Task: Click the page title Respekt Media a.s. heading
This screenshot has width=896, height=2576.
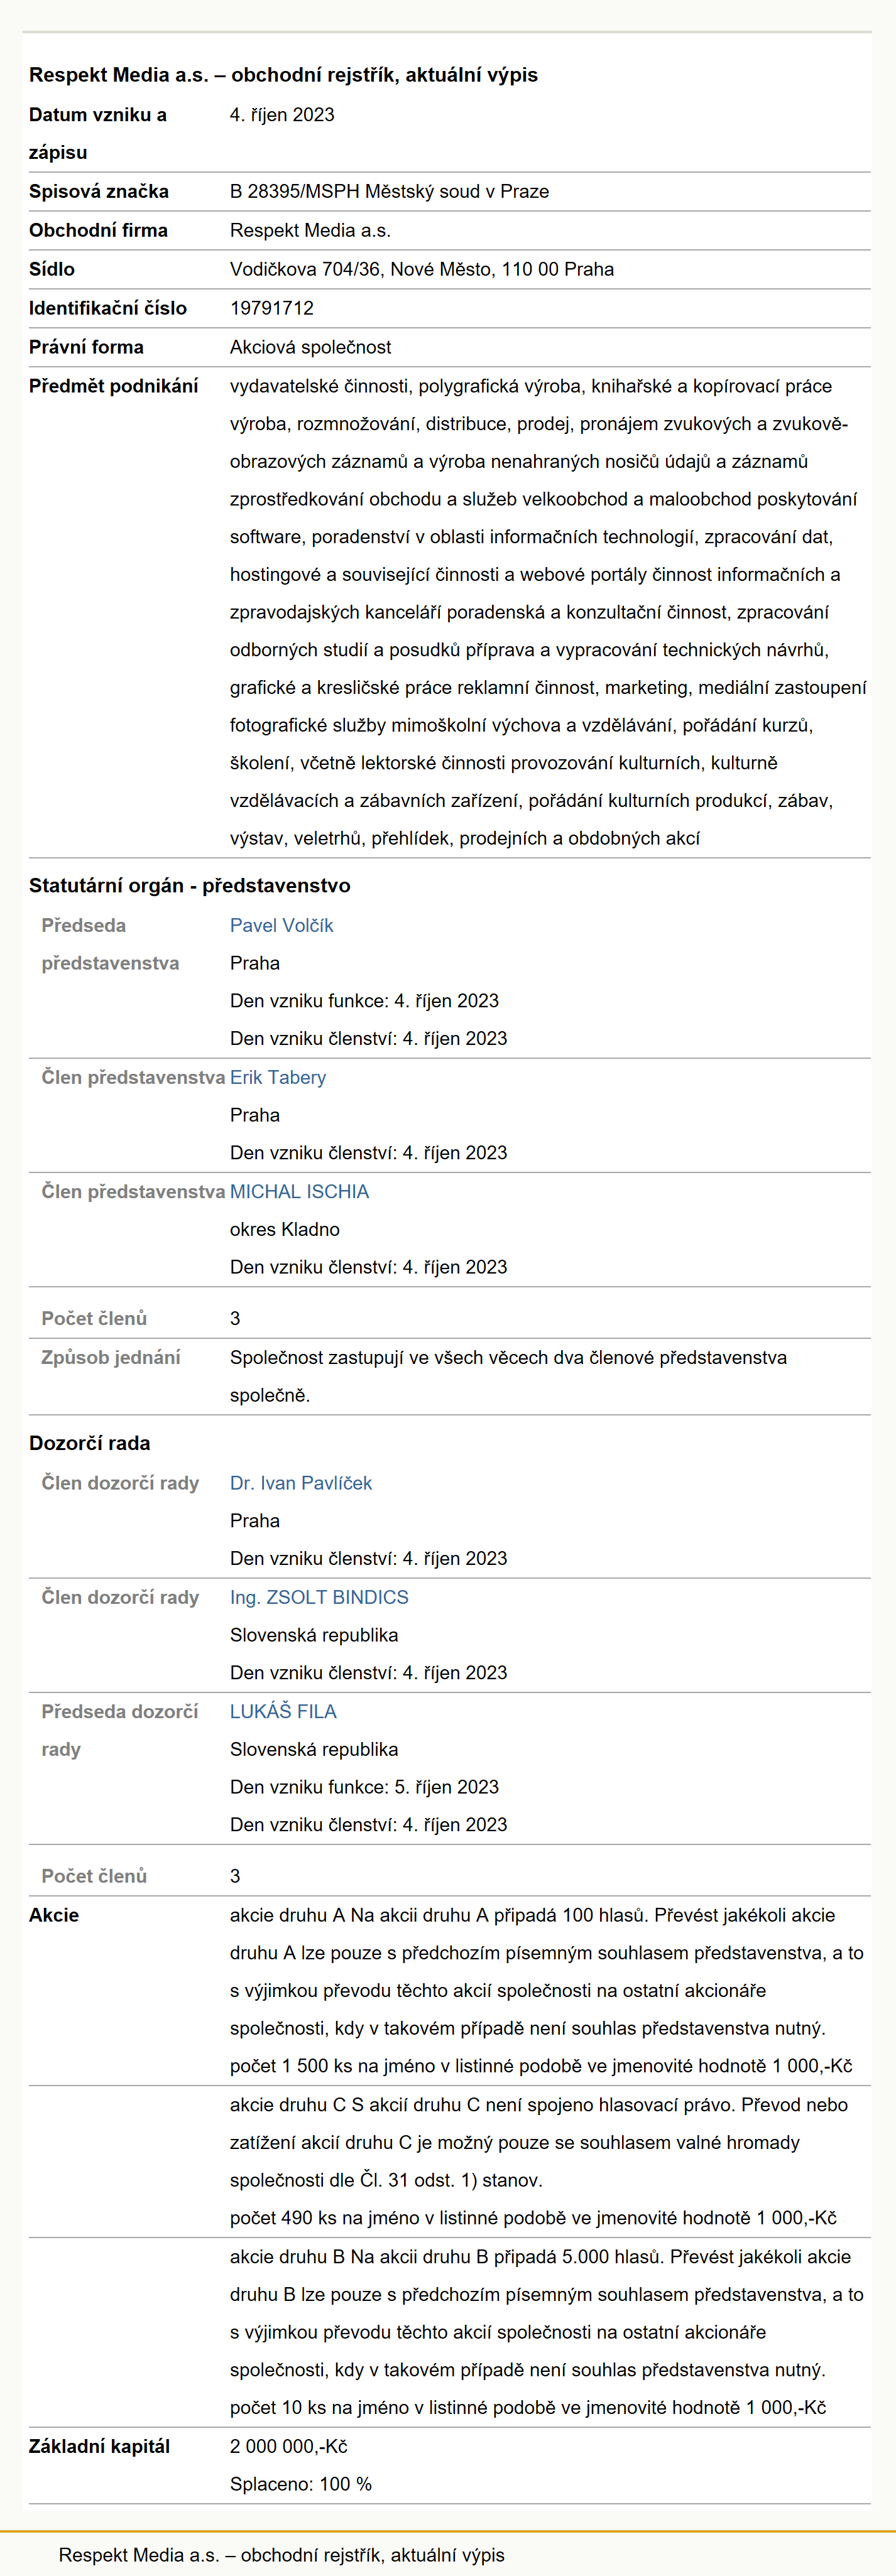Action: click(283, 75)
